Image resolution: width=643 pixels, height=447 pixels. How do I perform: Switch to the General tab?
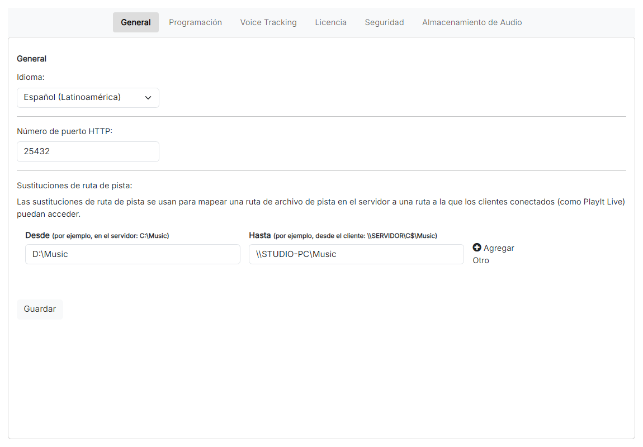click(x=136, y=22)
